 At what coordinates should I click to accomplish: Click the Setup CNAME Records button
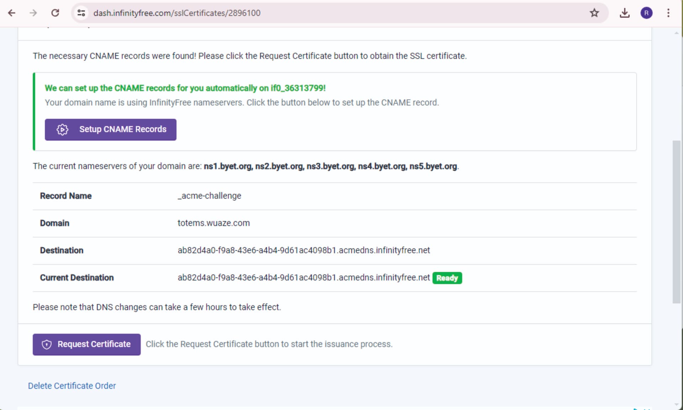110,129
